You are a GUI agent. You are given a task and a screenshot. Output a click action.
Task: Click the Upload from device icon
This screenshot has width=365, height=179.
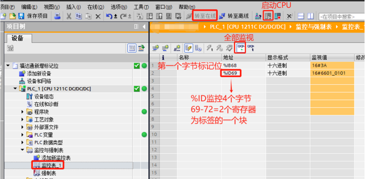[x=159, y=16]
